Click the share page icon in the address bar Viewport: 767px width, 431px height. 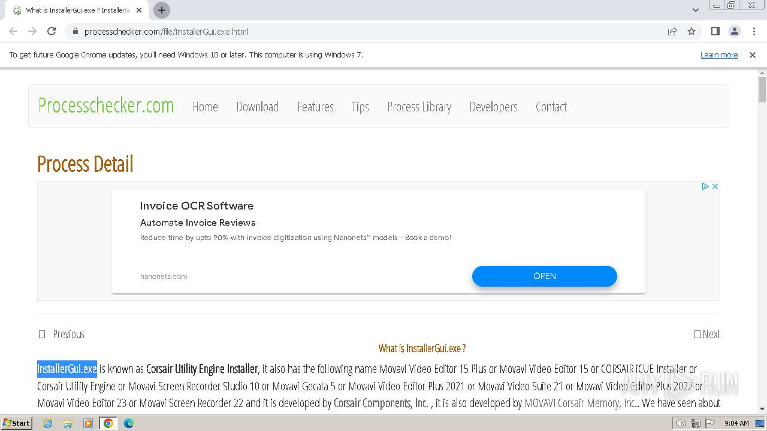click(x=672, y=31)
